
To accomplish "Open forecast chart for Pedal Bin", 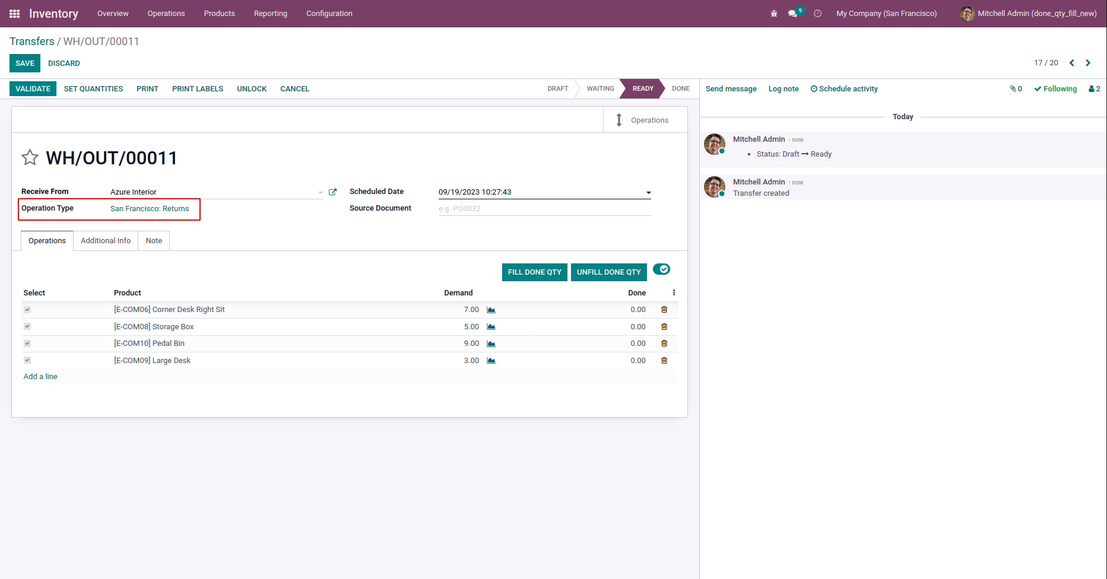I will click(x=491, y=343).
